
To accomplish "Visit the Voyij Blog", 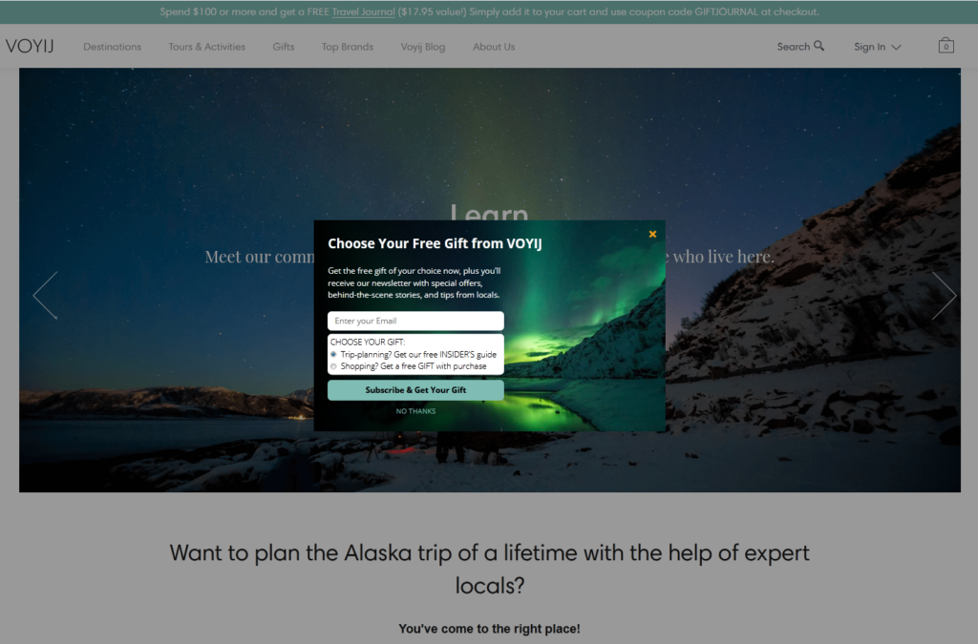I will pyautogui.click(x=422, y=47).
